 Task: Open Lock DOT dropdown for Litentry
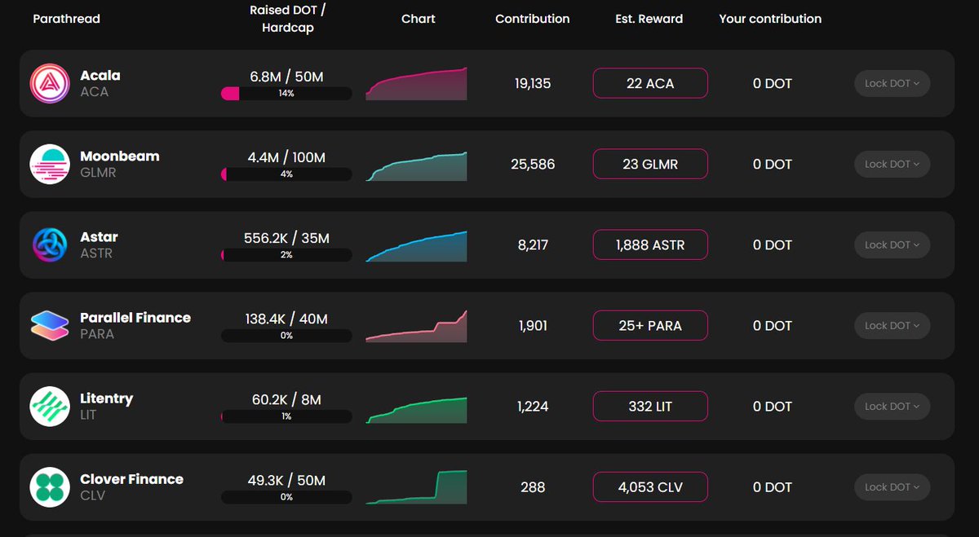[x=892, y=406]
